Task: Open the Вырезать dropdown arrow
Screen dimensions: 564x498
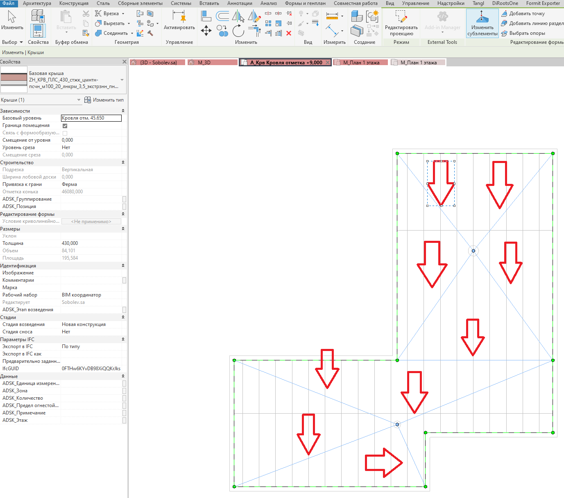Action: coord(129,23)
